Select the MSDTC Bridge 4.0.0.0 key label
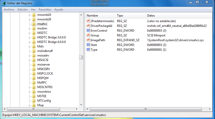This screenshot has width=215, height=119. click(x=51, y=42)
